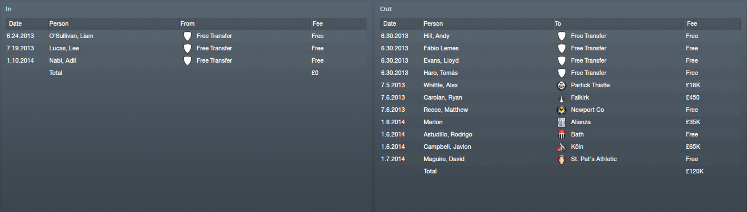Open the Köln club link

(x=577, y=147)
